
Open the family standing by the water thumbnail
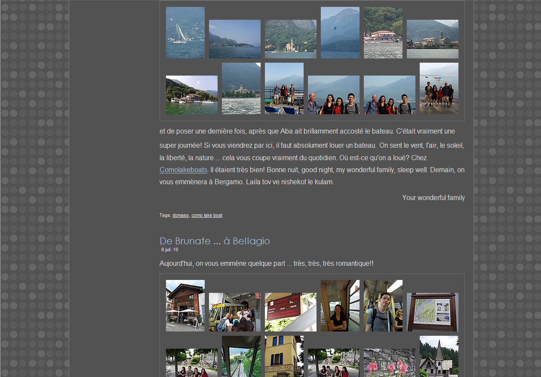pyautogui.click(x=439, y=88)
